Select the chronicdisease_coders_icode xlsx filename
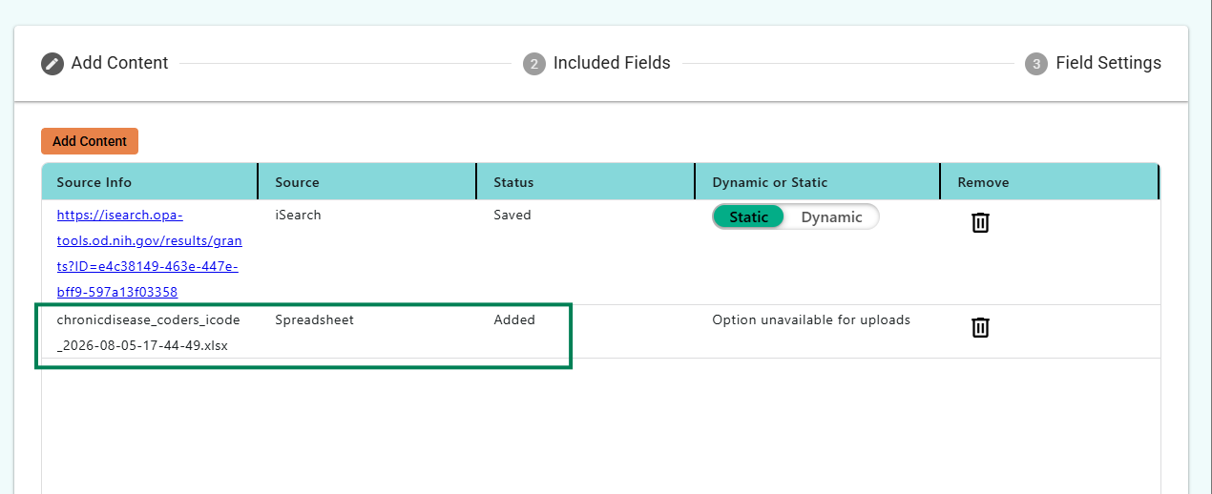 click(148, 333)
